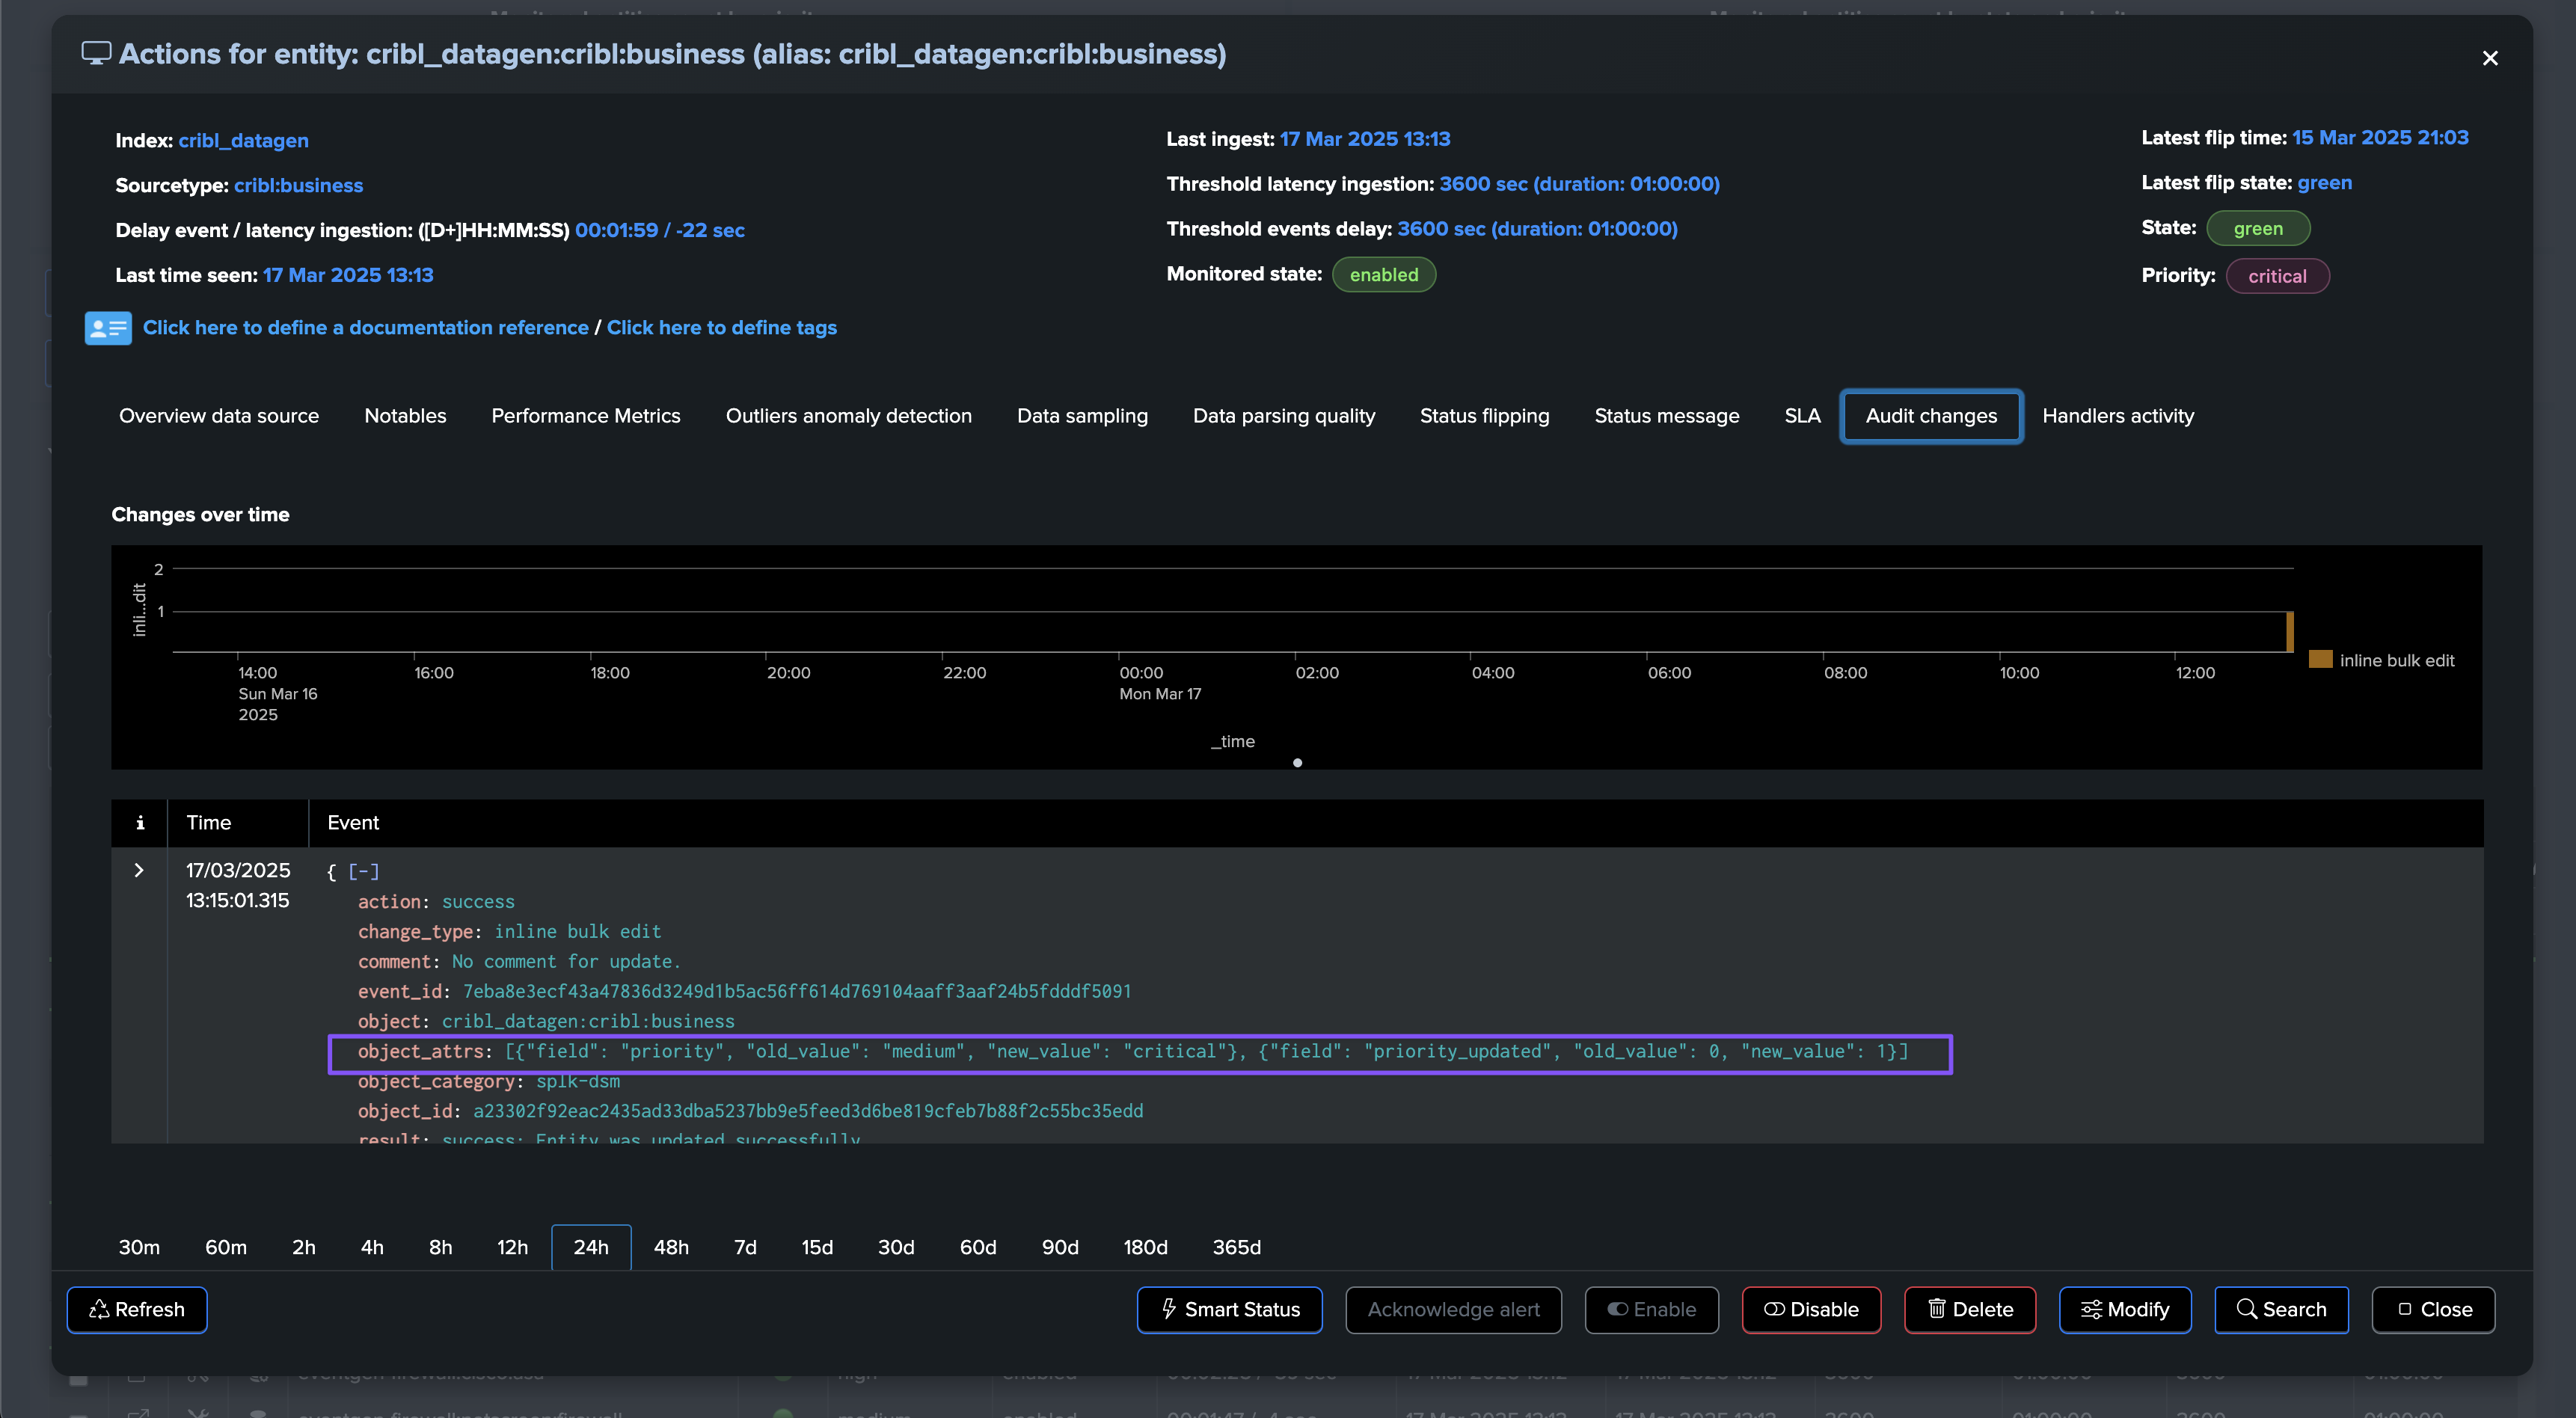Select the 48h time range

point(671,1247)
